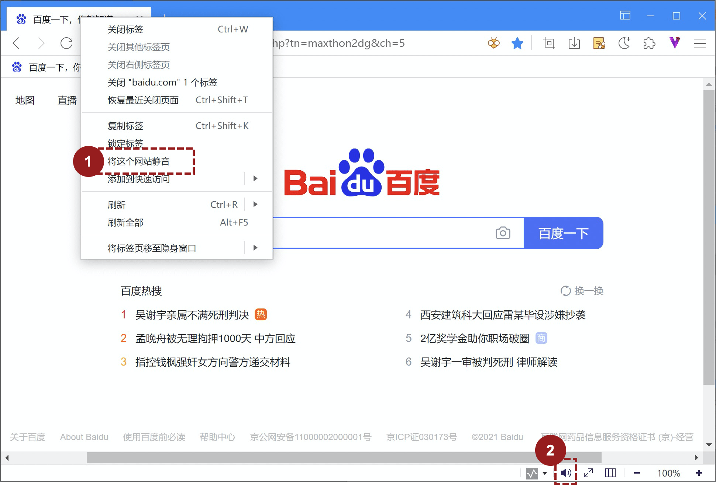Open hot search 指控钱枫强奸女方向警方递交材料

pos(213,362)
